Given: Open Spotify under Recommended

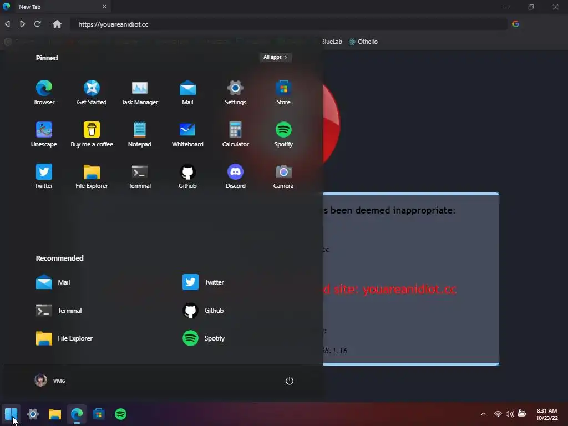Looking at the screenshot, I should click(203, 338).
